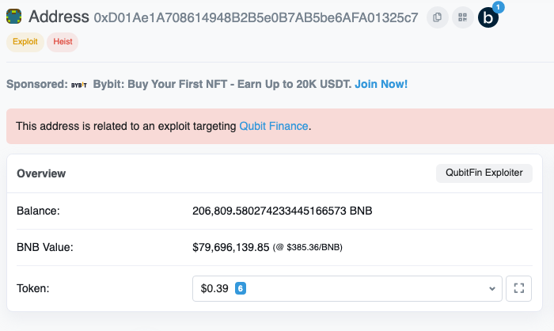Expand token holdings fullscreen icon
Viewport: 554px width, 331px height.
pyautogui.click(x=518, y=288)
